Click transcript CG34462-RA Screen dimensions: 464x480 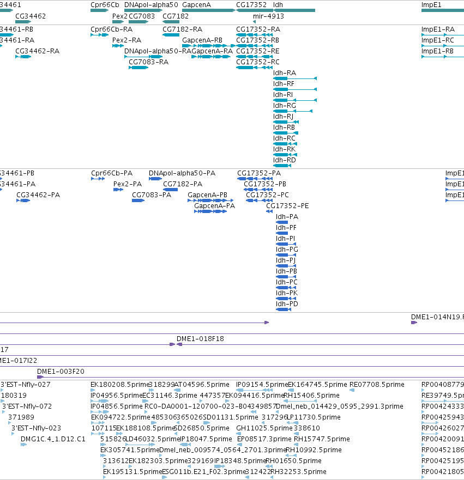point(38,51)
